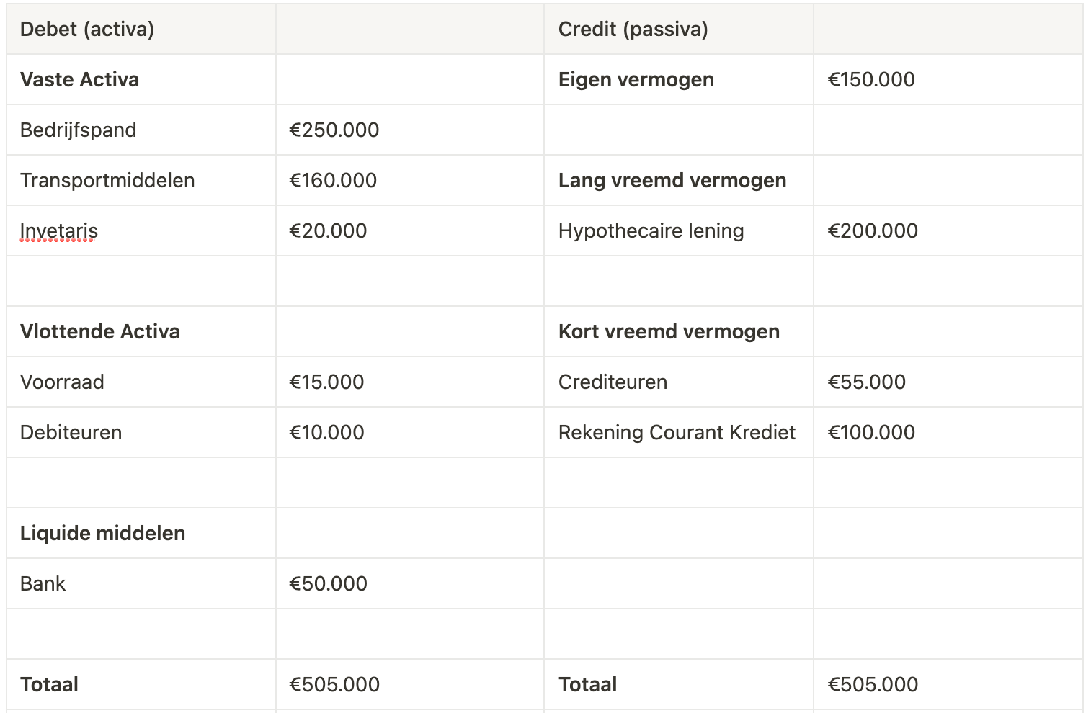Click the 'Voorraad' cell

click(62, 382)
